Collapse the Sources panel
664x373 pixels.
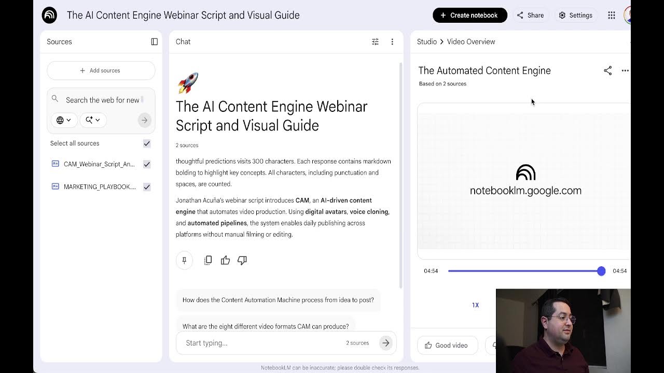154,41
